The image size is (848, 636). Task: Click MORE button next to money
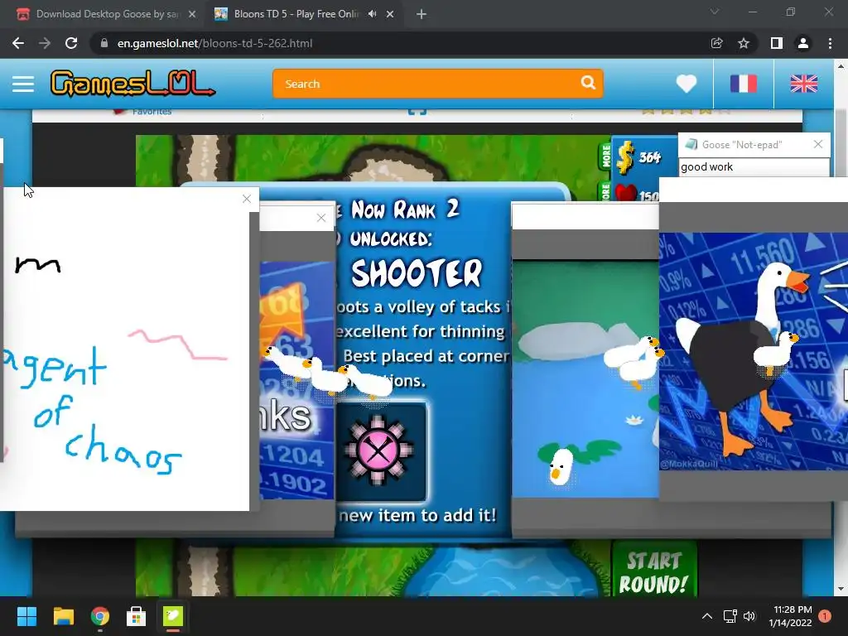click(606, 156)
